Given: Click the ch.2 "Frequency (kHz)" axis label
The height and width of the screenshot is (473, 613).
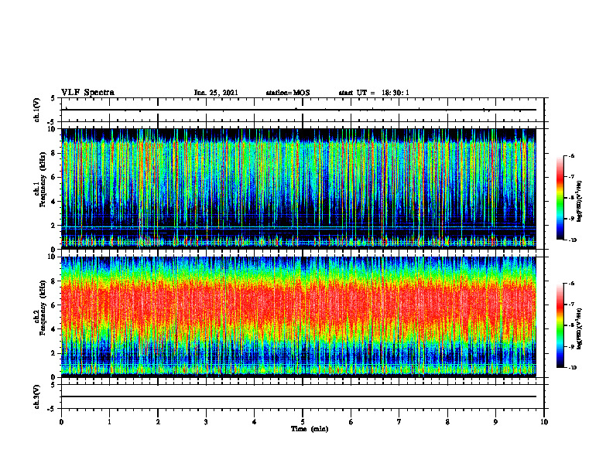Looking at the screenshot, I should tap(43, 308).
